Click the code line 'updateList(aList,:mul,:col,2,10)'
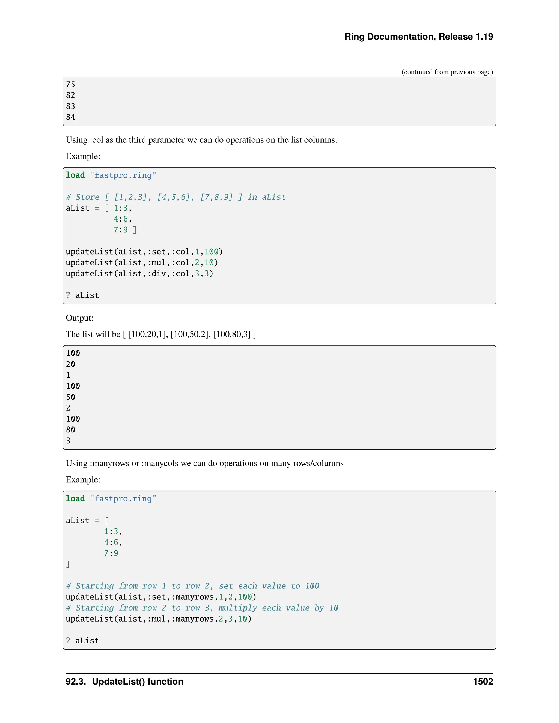The width and height of the screenshot is (559, 723). click(142, 262)
